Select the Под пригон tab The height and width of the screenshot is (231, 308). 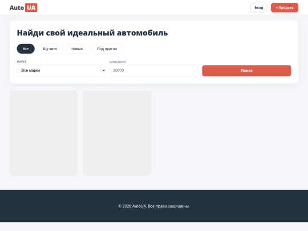107,48
